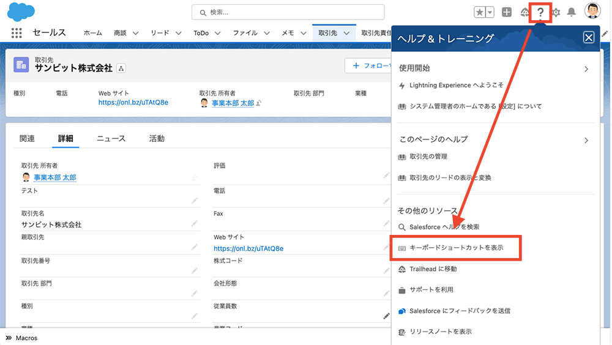Open 事業本部 太郎 link in detail section

click(x=54, y=177)
